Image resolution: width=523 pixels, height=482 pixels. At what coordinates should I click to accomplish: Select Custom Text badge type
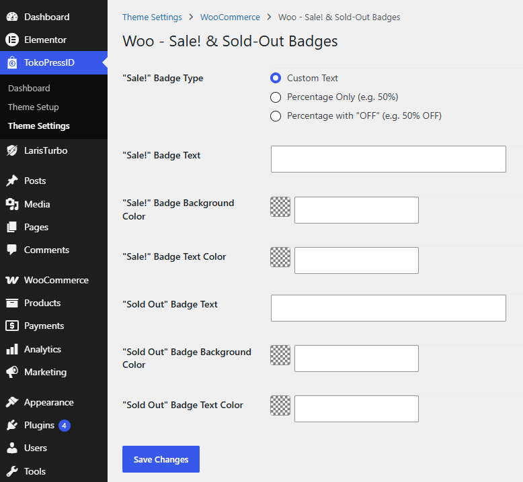pyautogui.click(x=276, y=78)
